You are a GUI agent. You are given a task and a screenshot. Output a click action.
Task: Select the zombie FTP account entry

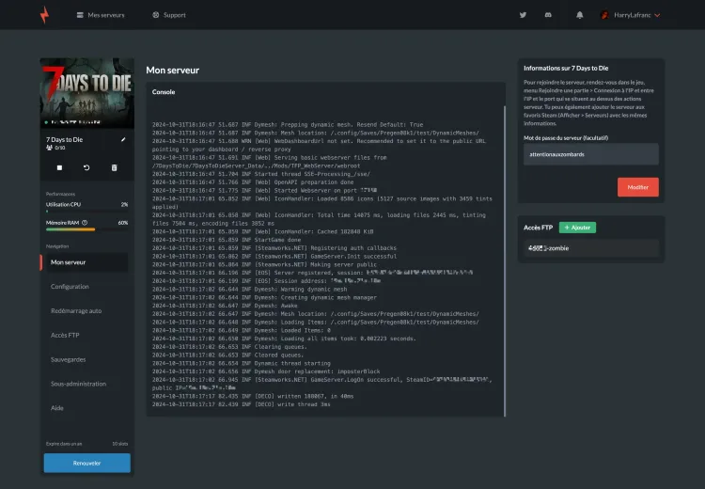591,248
